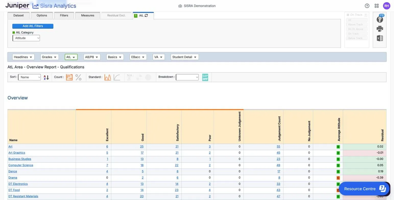The height and width of the screenshot is (200, 394).
Task: Expand the Grades menu
Action: tap(50, 57)
